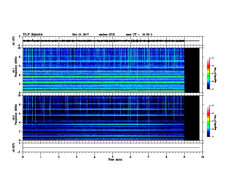Click the "-7" label on ch.2 colorbar
Image resolution: width=228 pixels, height=176 pixels.
click(212, 137)
